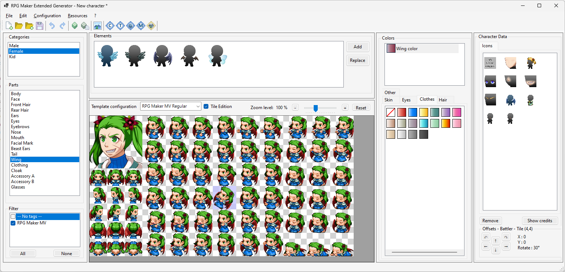Uncheck the RPG Maker MV filter
The image size is (565, 272).
pos(13,223)
